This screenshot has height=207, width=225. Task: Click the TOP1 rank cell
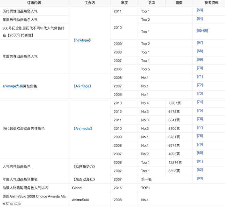tap(181, 188)
